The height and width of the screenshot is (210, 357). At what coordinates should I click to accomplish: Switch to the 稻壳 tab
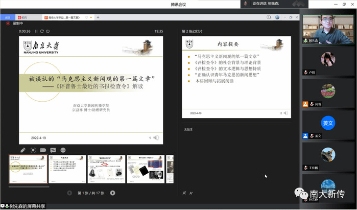point(24,17)
